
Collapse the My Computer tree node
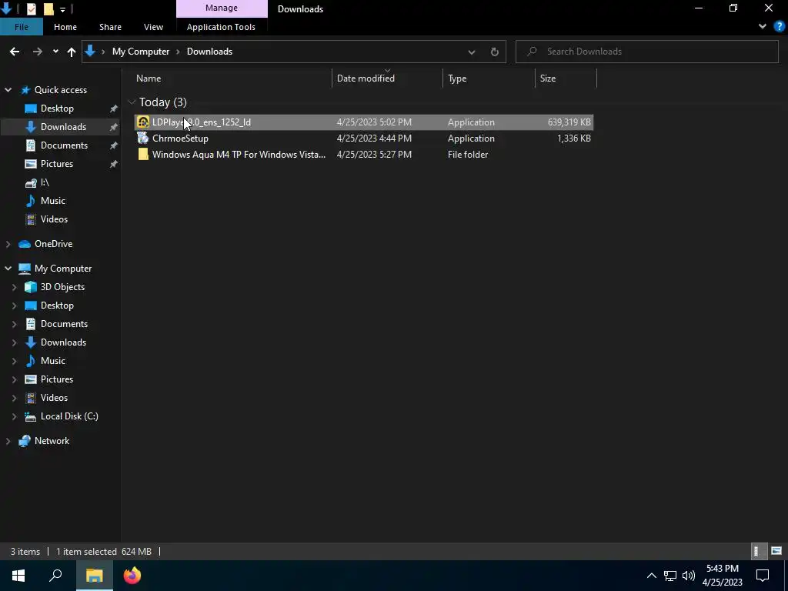[x=8, y=269]
